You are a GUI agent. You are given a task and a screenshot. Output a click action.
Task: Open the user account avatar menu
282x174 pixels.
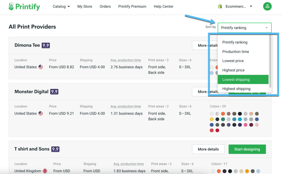tap(267, 6)
